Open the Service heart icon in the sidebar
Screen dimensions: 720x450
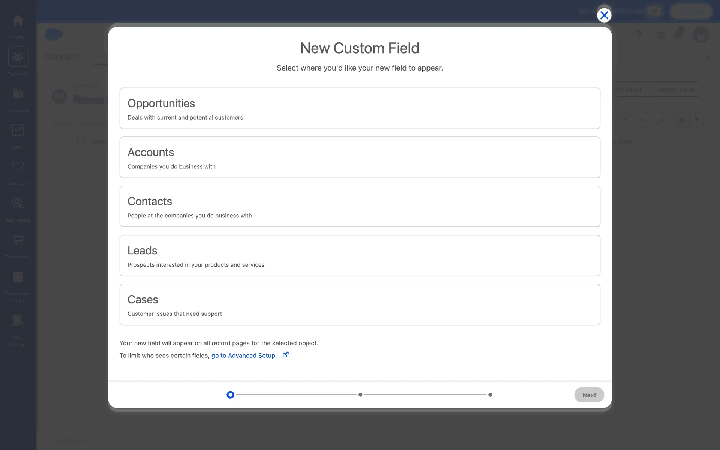(x=18, y=167)
